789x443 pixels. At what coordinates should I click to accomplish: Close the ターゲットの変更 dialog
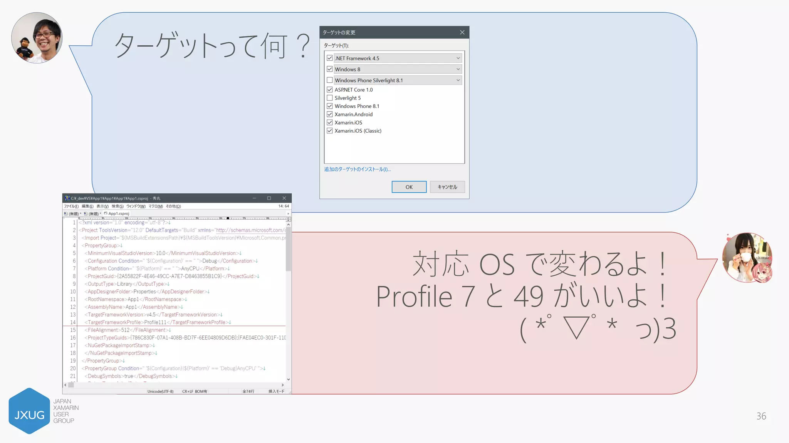pos(462,32)
